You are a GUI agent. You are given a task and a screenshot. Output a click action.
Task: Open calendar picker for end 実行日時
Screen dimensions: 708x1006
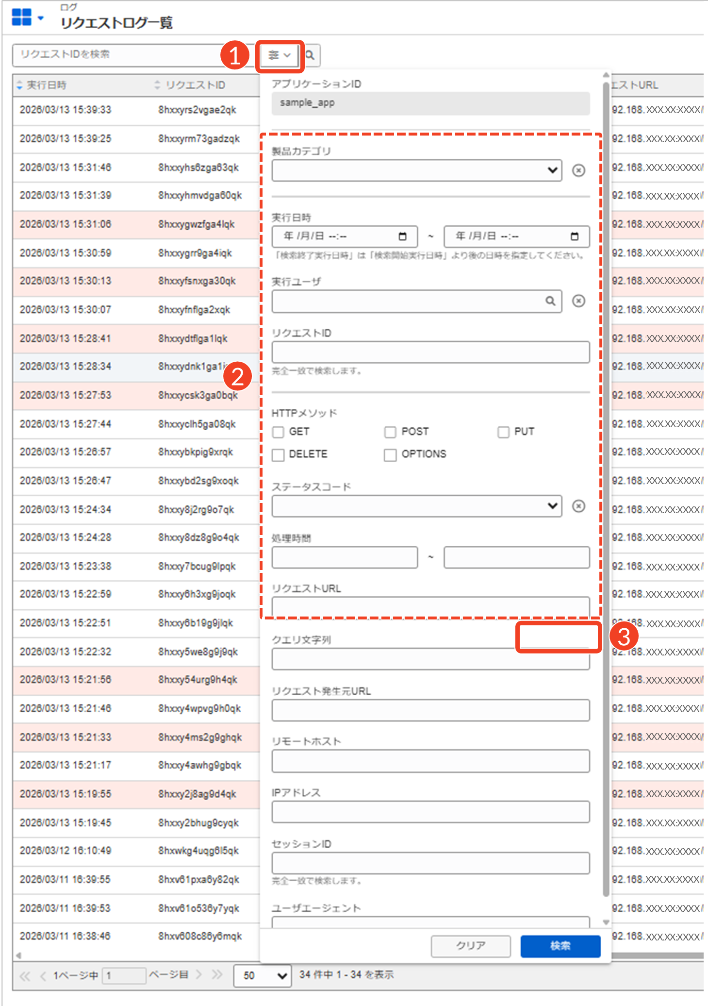point(574,236)
